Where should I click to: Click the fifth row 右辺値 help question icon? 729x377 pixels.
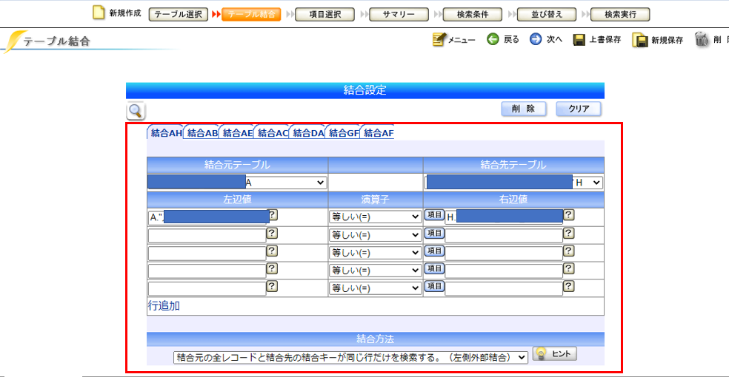568,286
